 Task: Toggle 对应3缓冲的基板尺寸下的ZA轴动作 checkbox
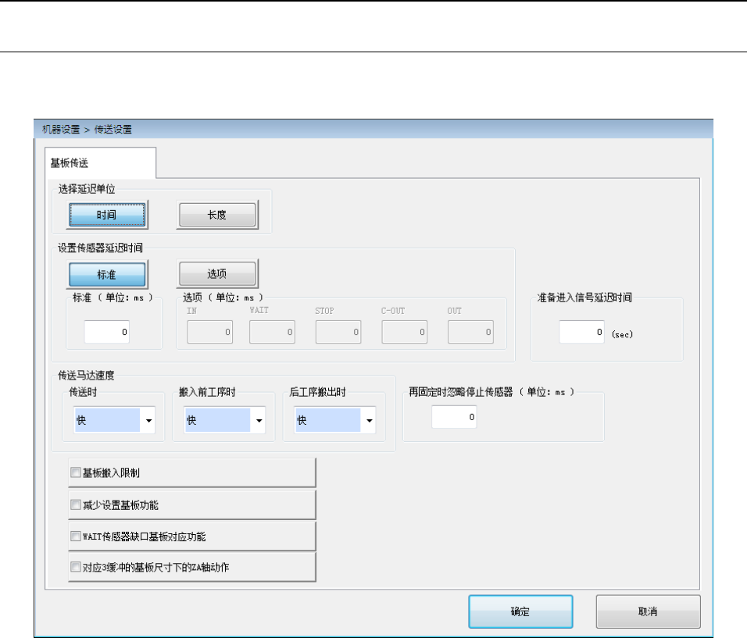point(75,567)
